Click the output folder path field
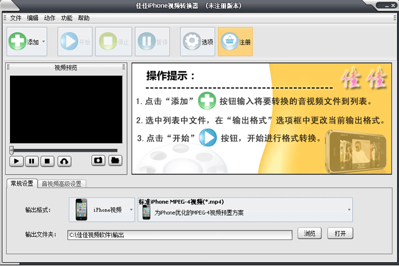Image resolution: width=399 pixels, height=266 pixels. pyautogui.click(x=180, y=235)
